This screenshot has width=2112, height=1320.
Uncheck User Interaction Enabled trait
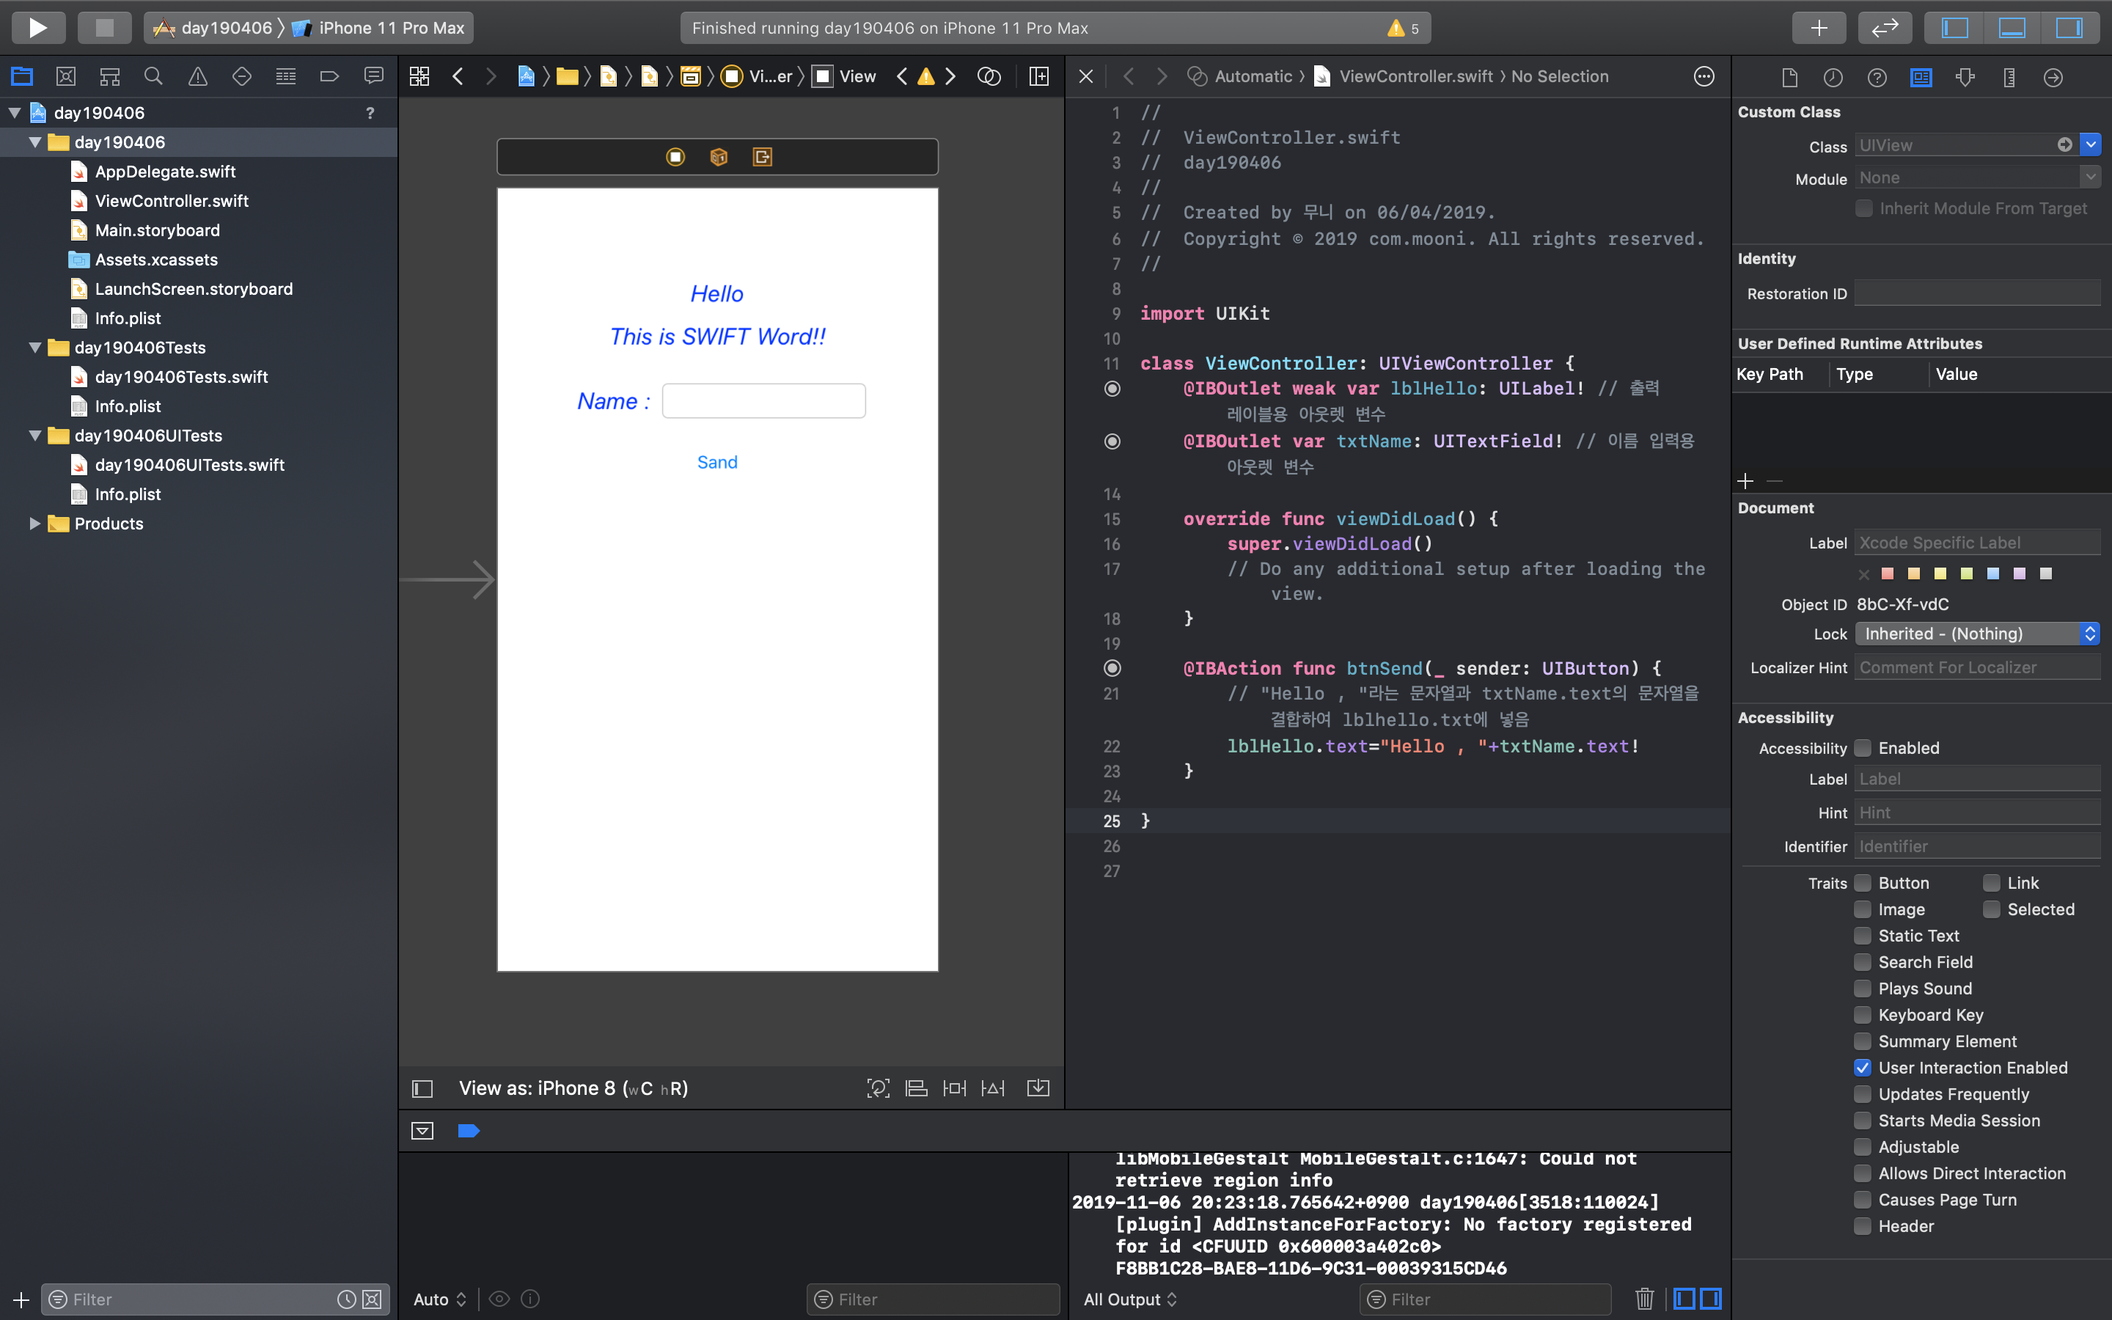point(1863,1068)
